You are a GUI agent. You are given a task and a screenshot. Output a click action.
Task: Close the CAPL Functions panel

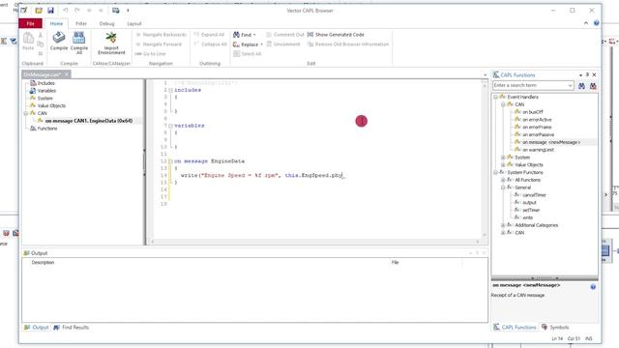tap(594, 74)
